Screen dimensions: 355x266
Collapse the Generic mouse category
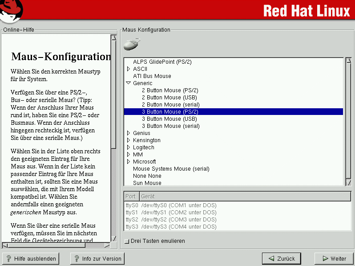[129, 83]
